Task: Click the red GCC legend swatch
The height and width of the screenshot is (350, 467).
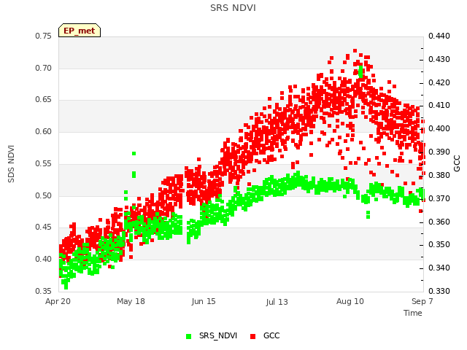Action: coord(253,336)
